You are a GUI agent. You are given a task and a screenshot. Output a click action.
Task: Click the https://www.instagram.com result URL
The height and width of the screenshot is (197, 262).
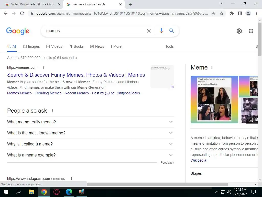click(36, 179)
